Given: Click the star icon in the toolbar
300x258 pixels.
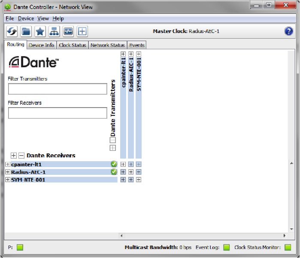Looking at the screenshot, I should point(40,31).
